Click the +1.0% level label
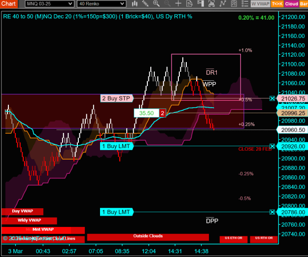 (x=245, y=50)
